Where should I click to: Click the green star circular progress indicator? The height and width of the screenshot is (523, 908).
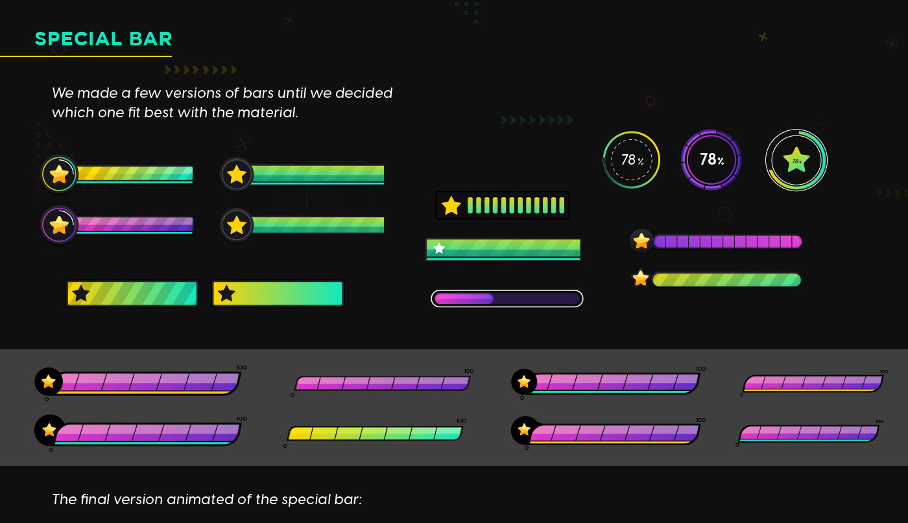point(796,160)
